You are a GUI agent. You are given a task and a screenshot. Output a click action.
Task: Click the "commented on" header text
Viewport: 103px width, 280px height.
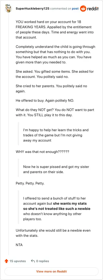click(x=61, y=9)
